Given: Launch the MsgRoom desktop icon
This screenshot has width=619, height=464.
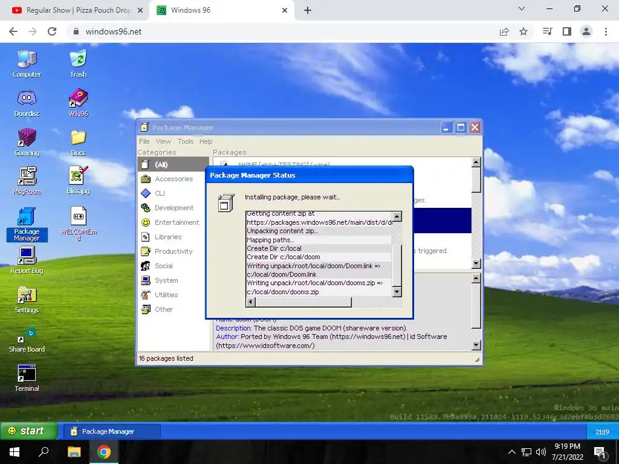Looking at the screenshot, I should (x=27, y=181).
